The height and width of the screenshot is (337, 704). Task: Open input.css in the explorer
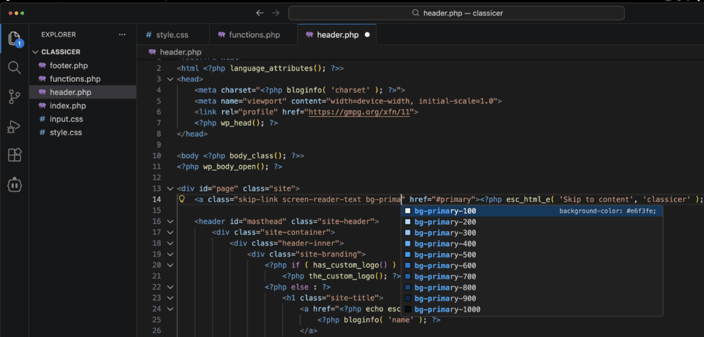pyautogui.click(x=82, y=119)
